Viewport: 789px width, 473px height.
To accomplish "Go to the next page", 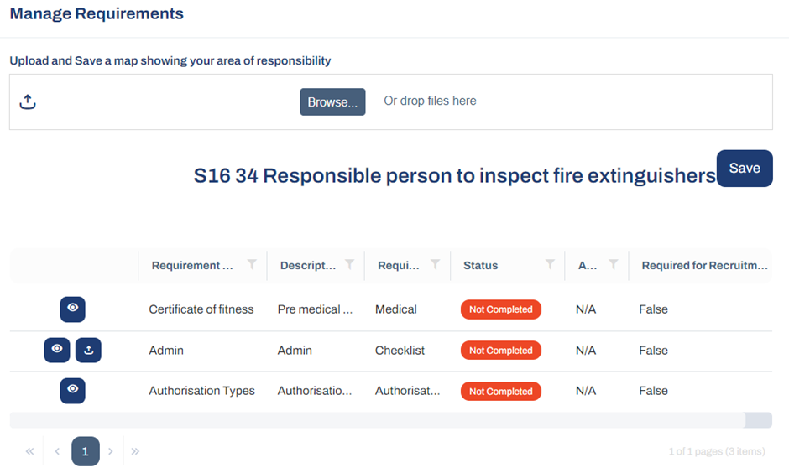I will [111, 451].
